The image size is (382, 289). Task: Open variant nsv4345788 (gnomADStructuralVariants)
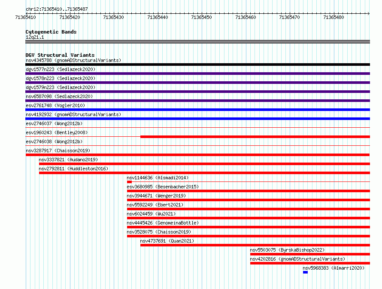[73, 60]
